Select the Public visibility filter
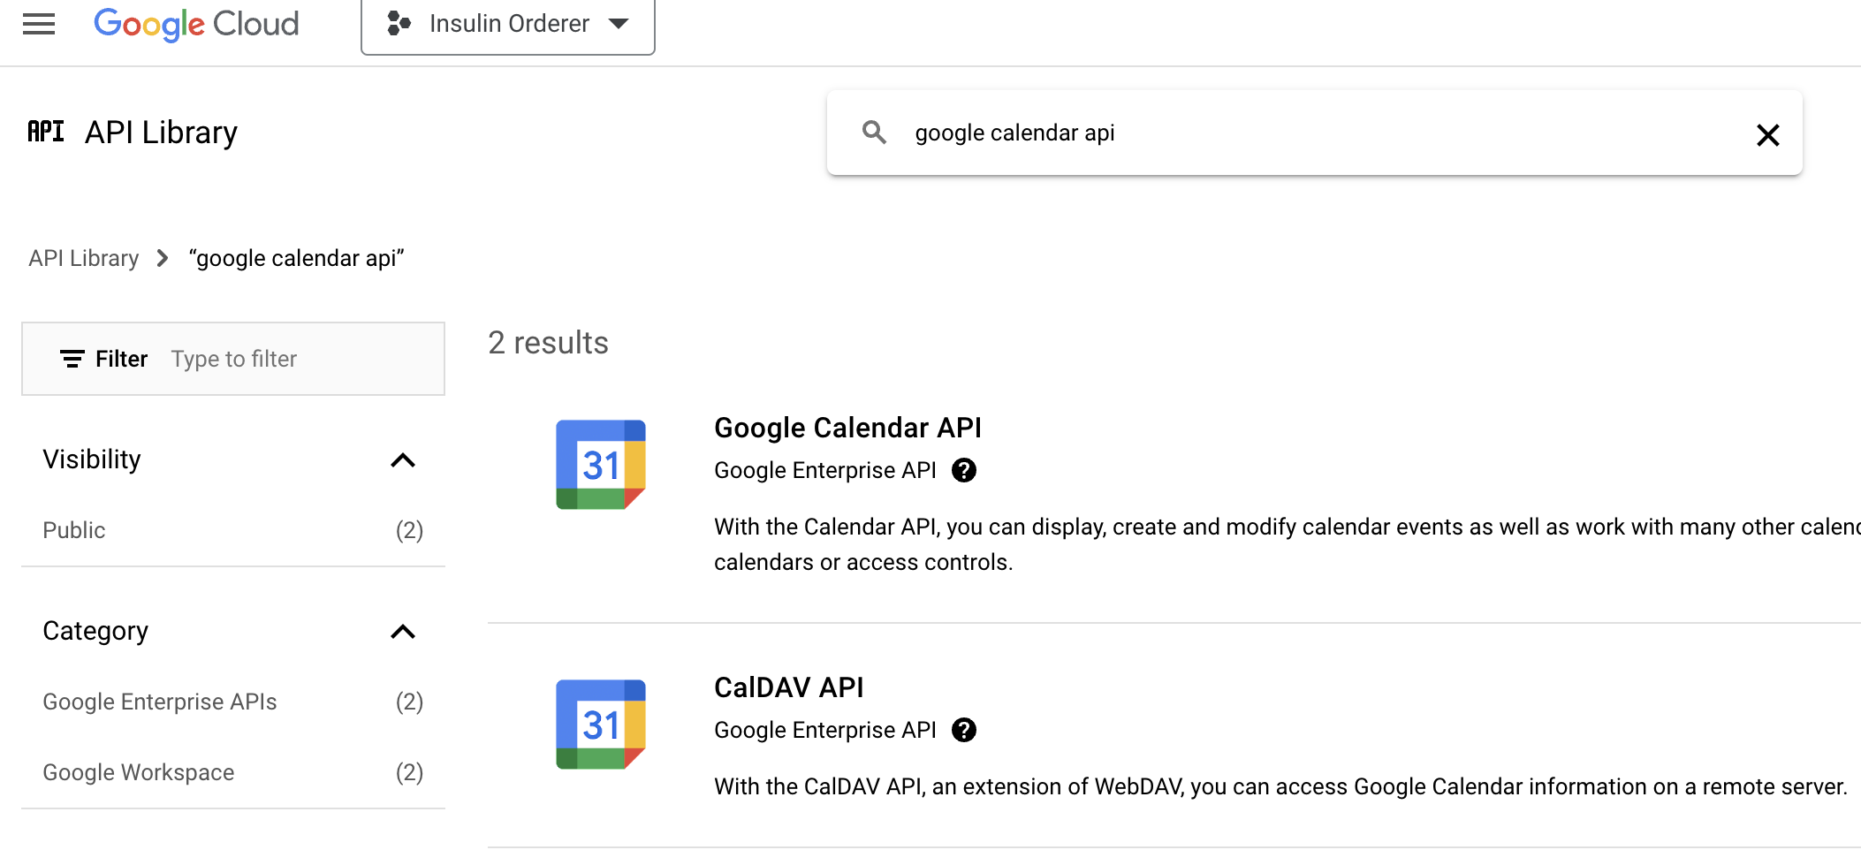This screenshot has width=1861, height=850. point(74,529)
